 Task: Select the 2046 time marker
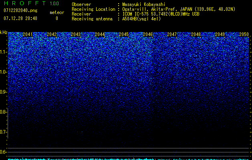[148, 34]
